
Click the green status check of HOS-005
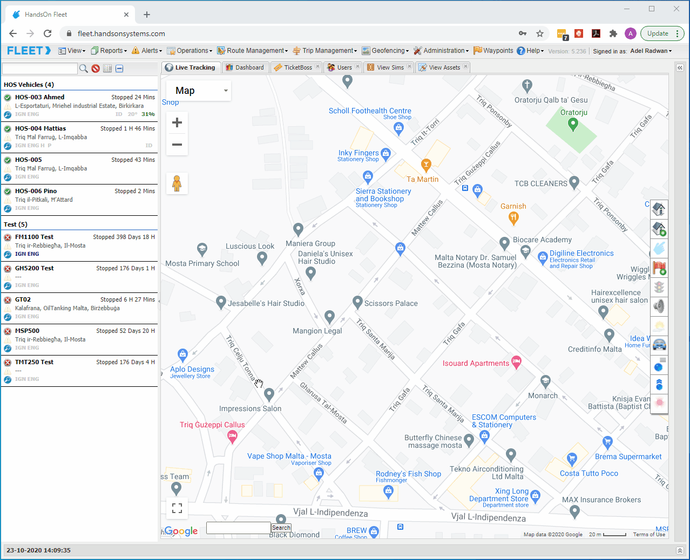[x=8, y=160]
